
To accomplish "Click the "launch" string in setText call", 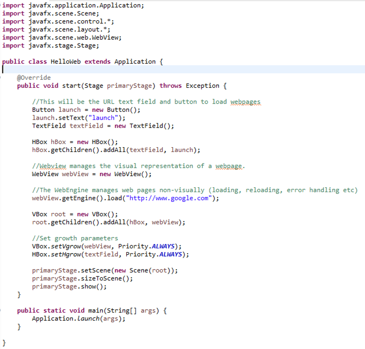I will [x=101, y=118].
